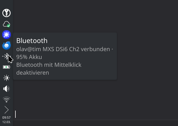The height and width of the screenshot is (126, 178).
Task: Open the volume speaker icon
Action: pyautogui.click(x=6, y=89)
